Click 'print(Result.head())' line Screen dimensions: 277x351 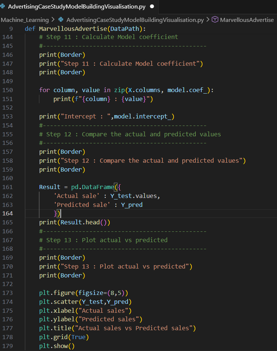pos(75,222)
